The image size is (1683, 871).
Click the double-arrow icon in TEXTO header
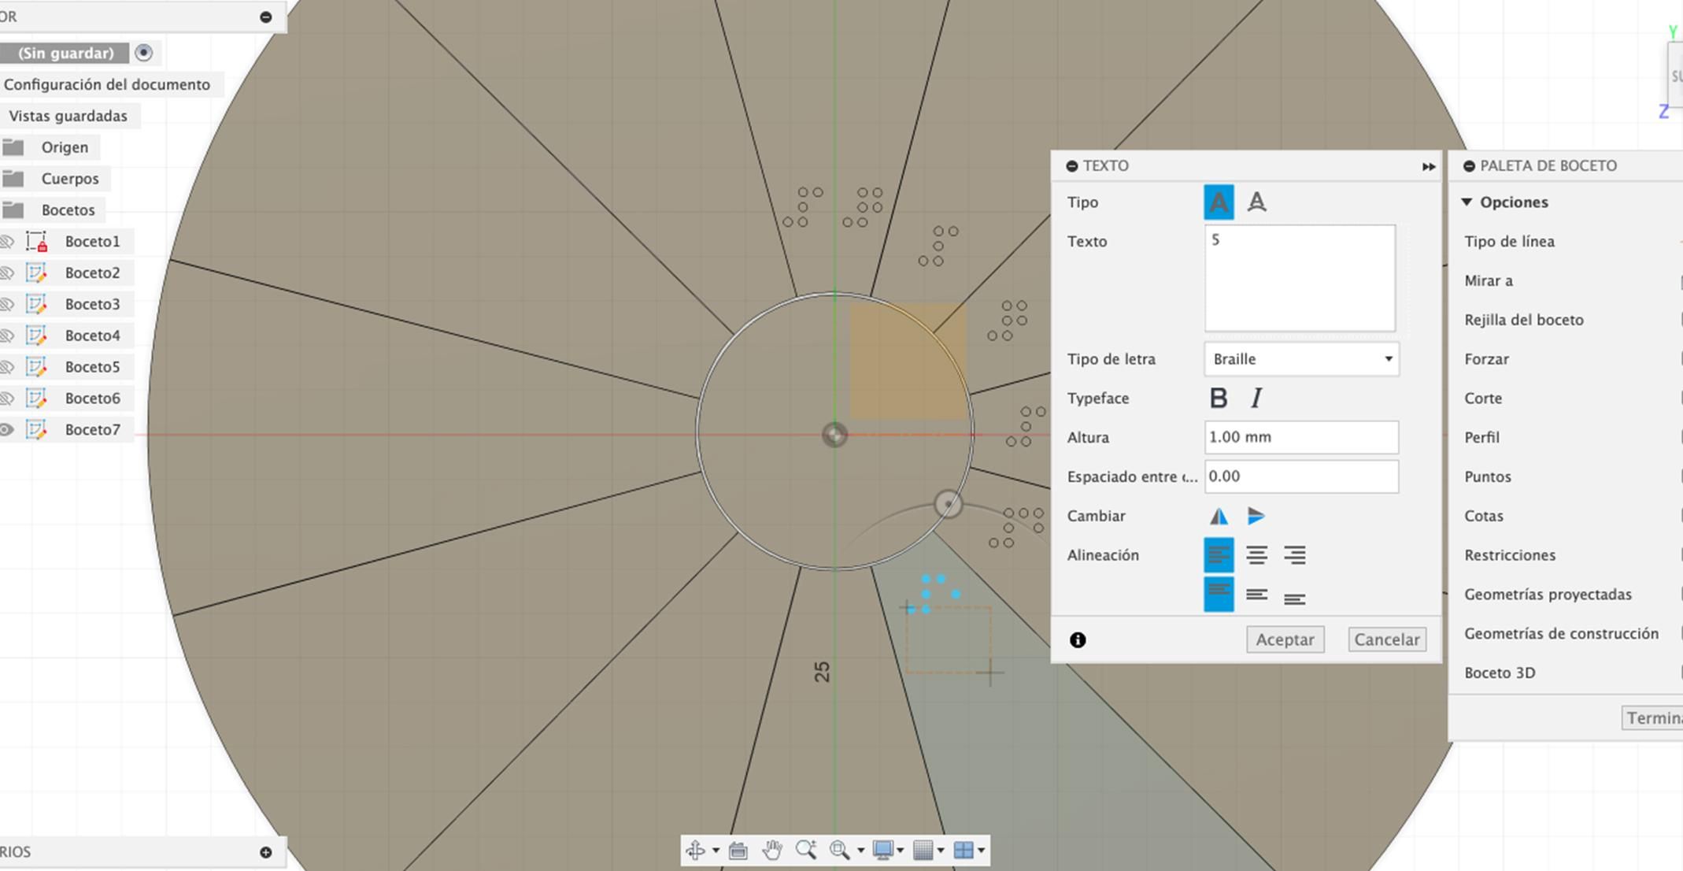click(1429, 167)
